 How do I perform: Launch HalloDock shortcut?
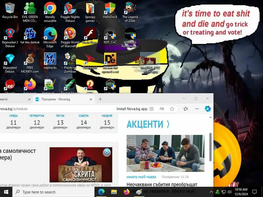click(x=110, y=10)
